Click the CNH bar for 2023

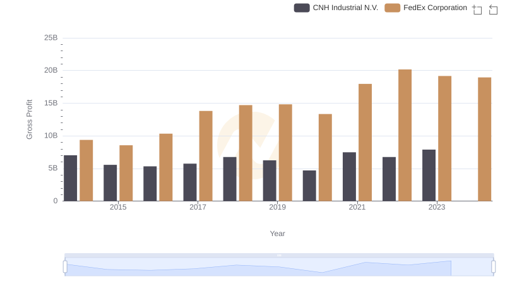pyautogui.click(x=429, y=175)
